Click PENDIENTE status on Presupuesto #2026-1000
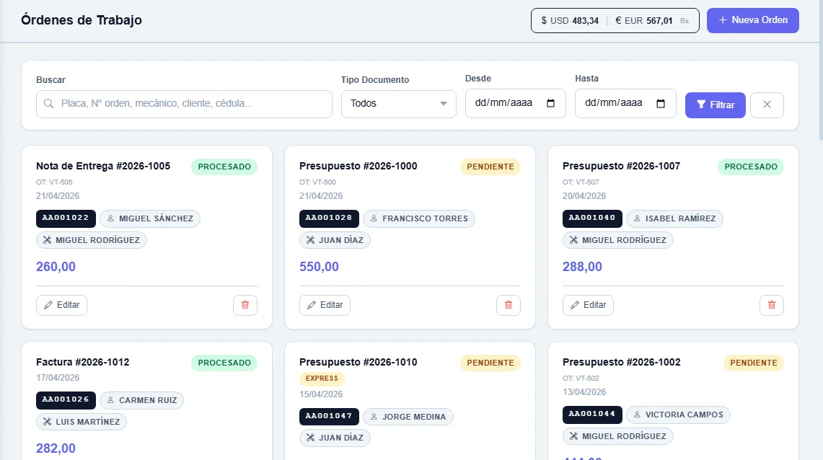The height and width of the screenshot is (460, 823). point(490,167)
